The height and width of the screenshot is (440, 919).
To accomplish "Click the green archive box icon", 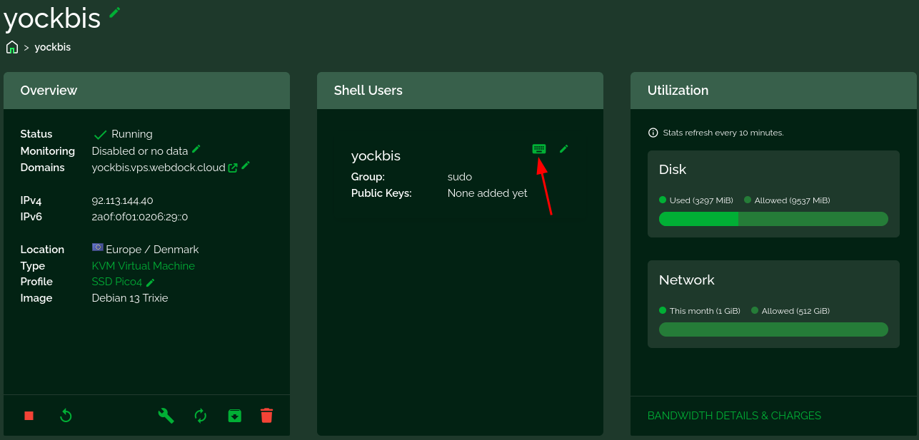I will point(234,416).
